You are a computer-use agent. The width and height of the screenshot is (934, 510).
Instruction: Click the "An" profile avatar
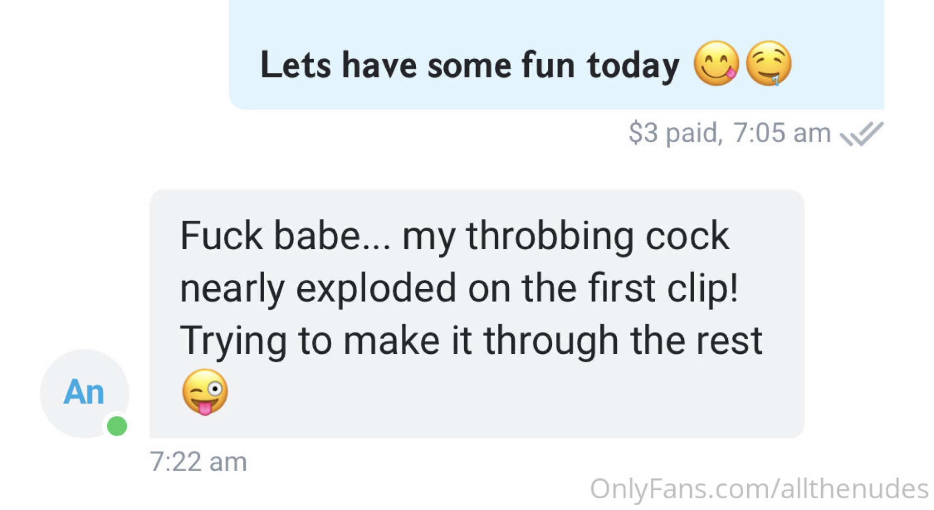pyautogui.click(x=84, y=393)
